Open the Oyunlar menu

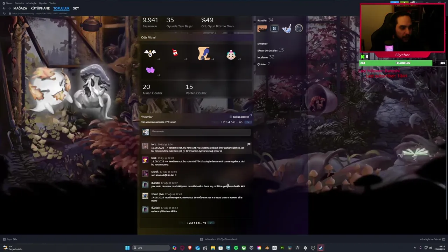click(43, 3)
